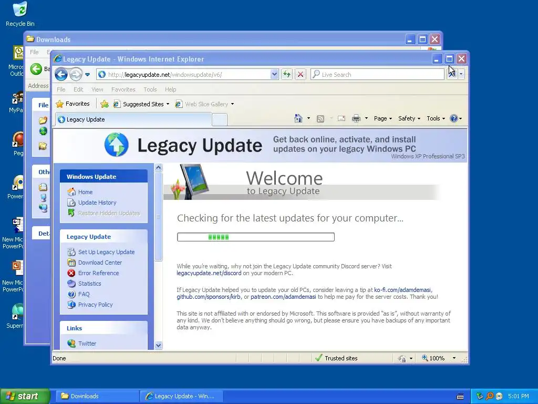The height and width of the screenshot is (404, 538).
Task: Click the blue Help question mark icon
Action: [453, 118]
